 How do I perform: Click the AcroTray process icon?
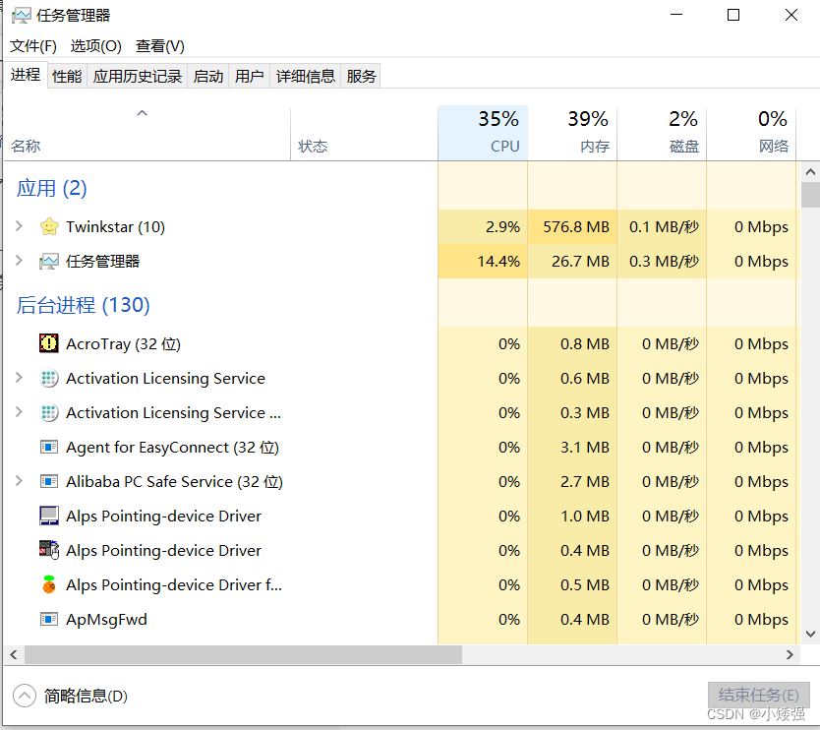49,343
